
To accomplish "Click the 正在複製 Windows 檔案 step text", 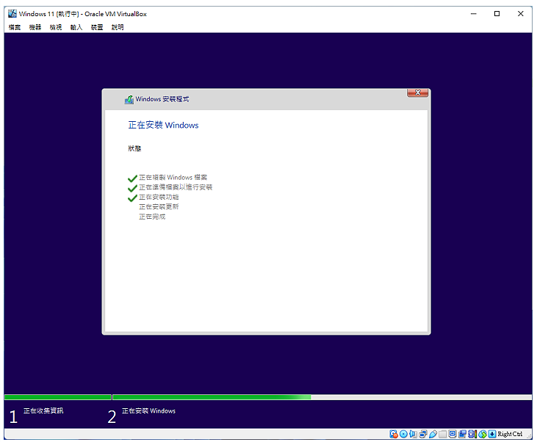I will (x=173, y=178).
